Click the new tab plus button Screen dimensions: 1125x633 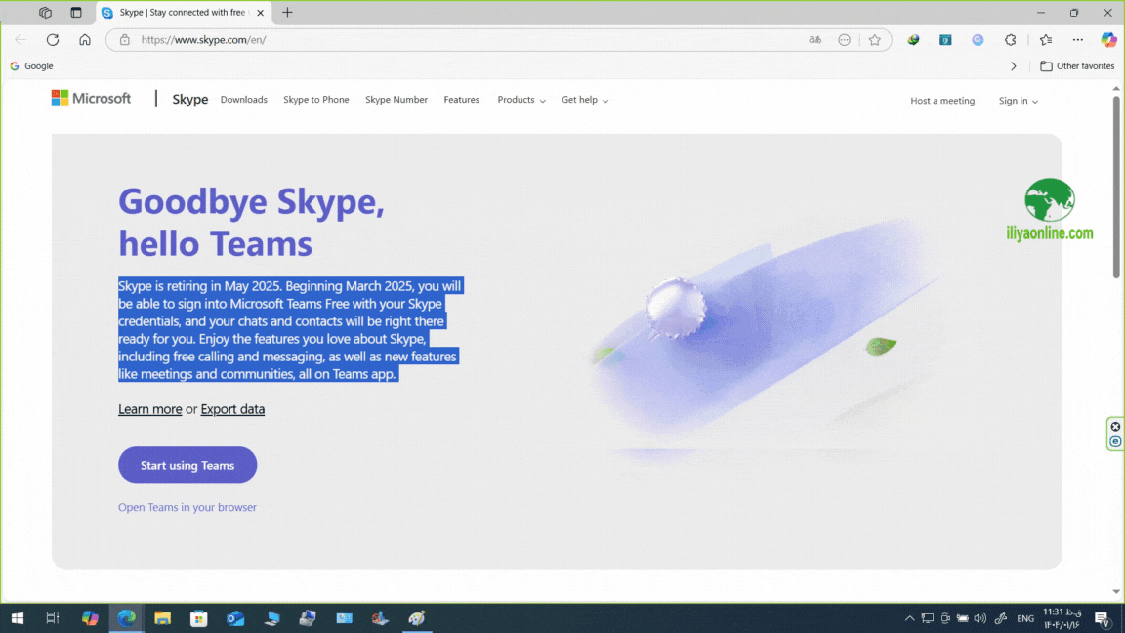[x=287, y=13]
